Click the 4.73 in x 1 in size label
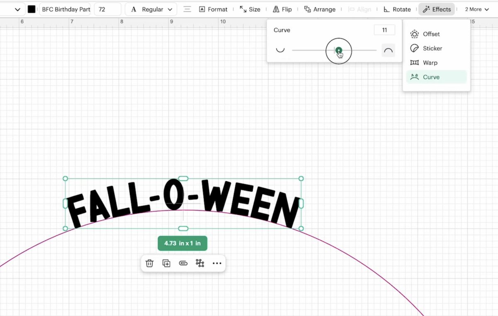This screenshot has height=316, width=498. pyautogui.click(x=183, y=243)
